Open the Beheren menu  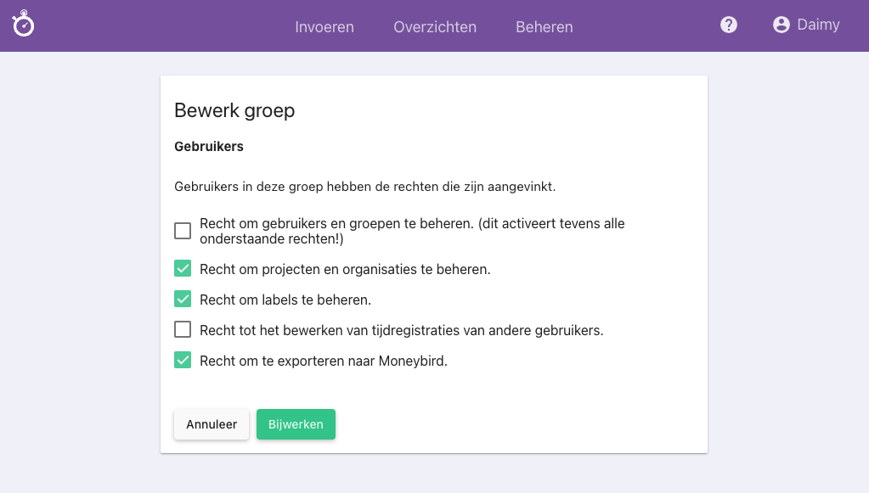tap(544, 26)
